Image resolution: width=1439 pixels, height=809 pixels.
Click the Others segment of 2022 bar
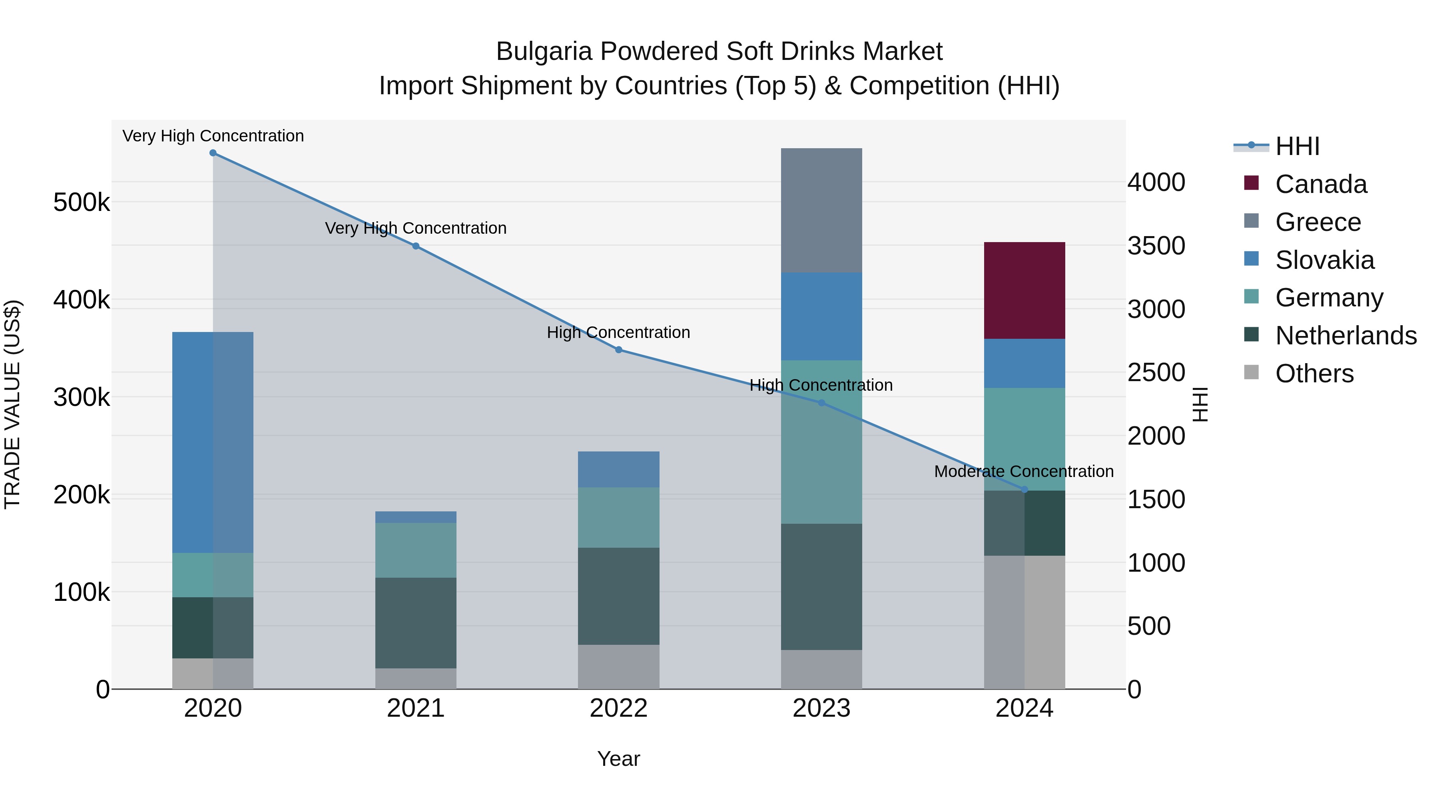(x=618, y=667)
